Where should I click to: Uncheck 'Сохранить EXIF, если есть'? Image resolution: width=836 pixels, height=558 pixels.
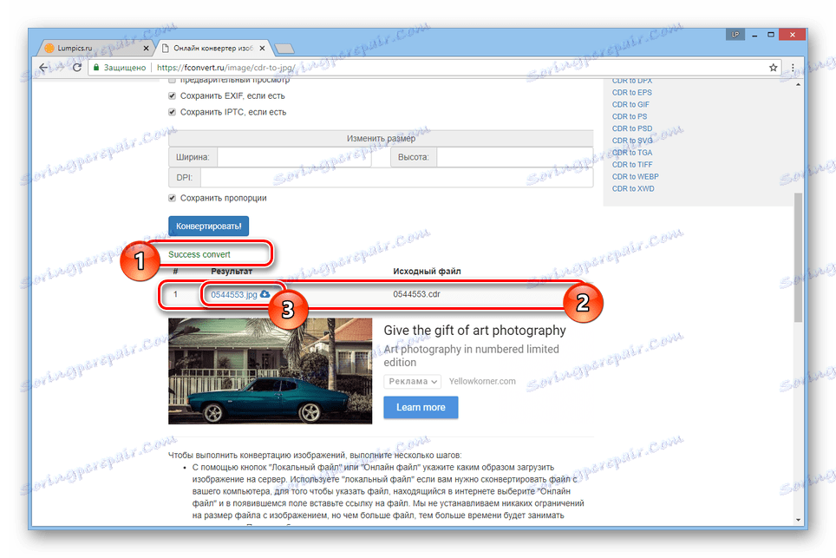click(171, 97)
